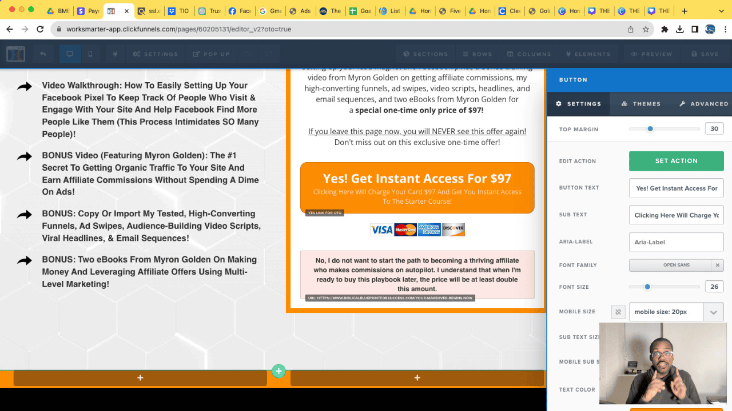Click Preview with the eye icon

[x=651, y=54]
